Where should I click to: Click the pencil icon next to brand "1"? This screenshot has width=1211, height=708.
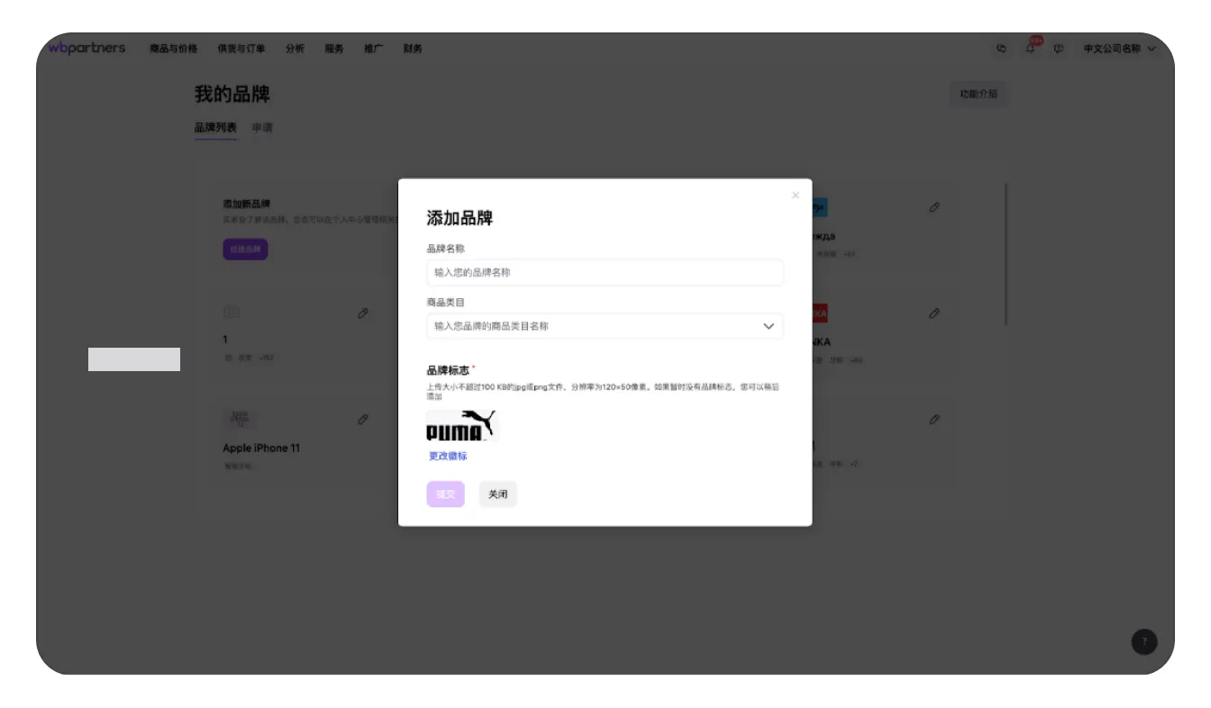tap(363, 313)
